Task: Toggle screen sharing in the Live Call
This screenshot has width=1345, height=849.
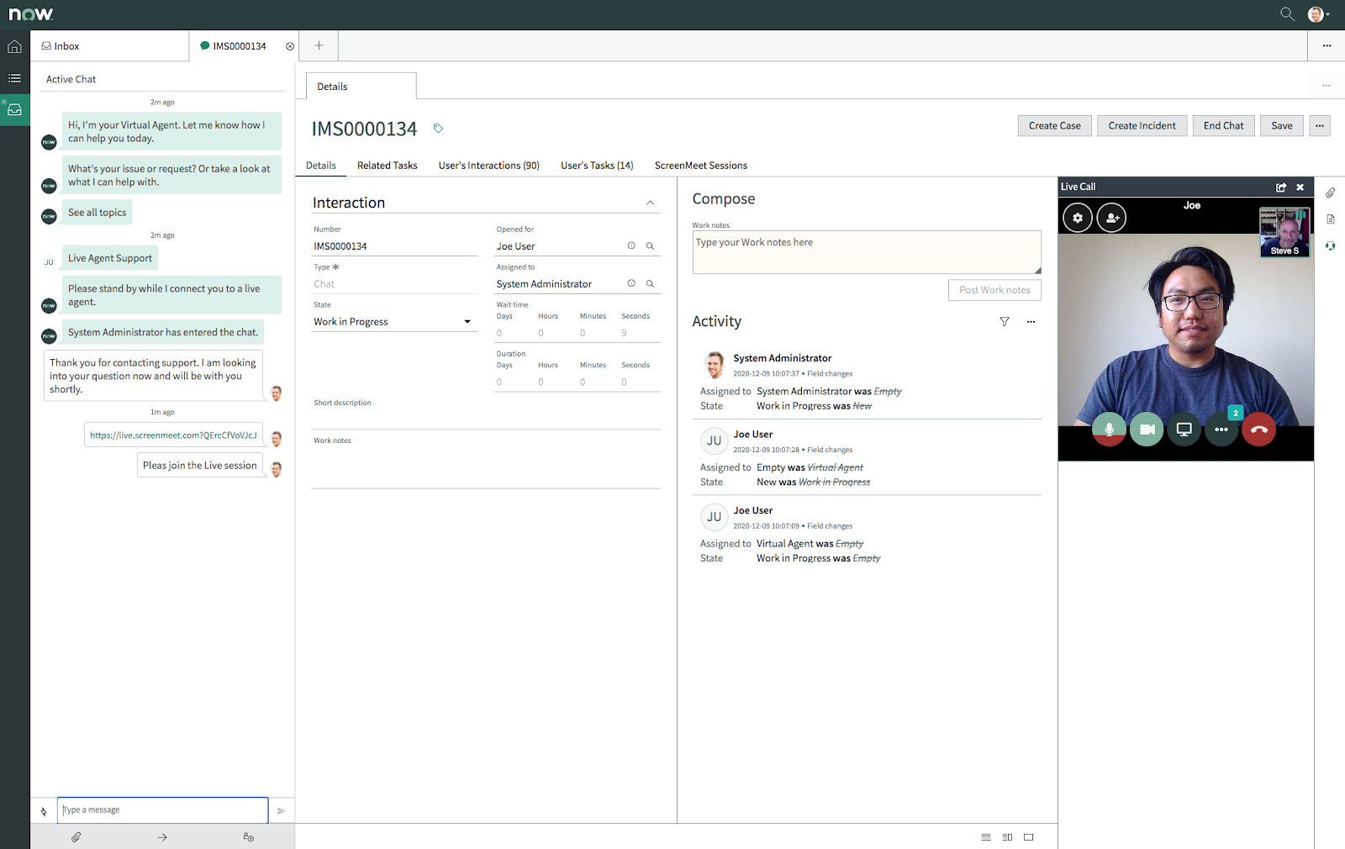Action: point(1184,429)
